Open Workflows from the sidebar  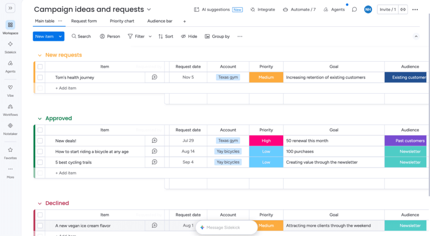(10, 107)
